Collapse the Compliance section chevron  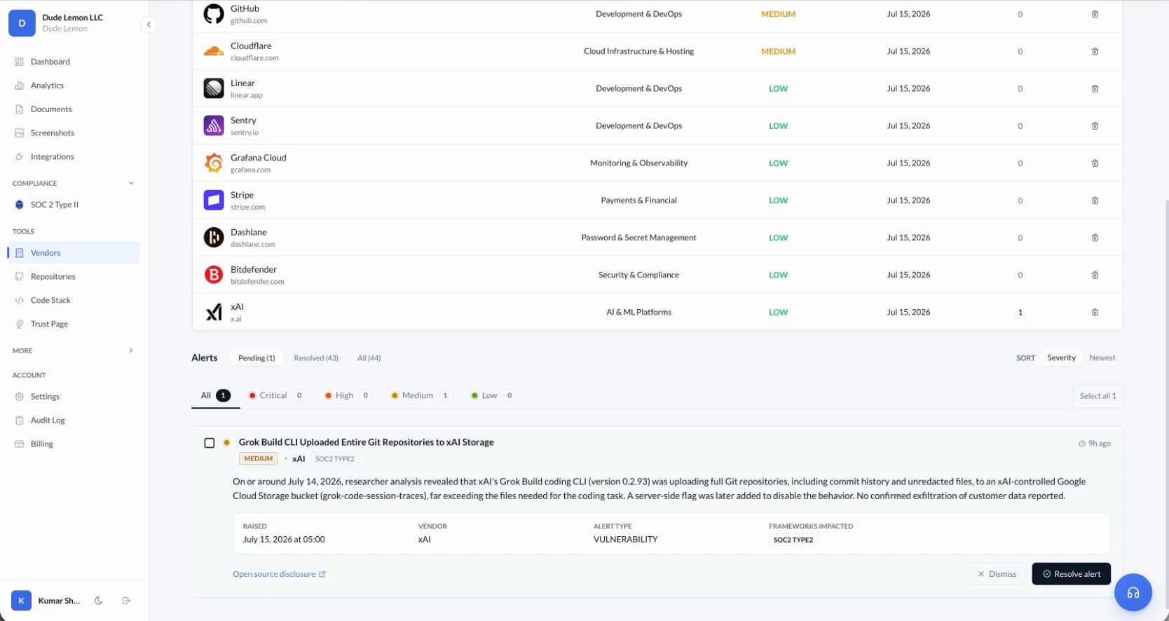131,184
